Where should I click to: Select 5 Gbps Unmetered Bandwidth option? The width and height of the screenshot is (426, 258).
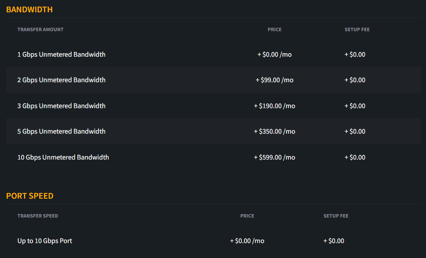tap(214, 131)
